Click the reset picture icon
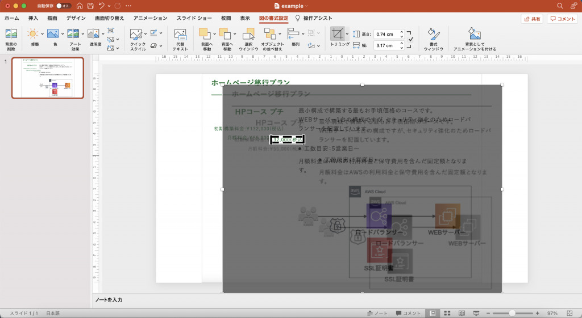The image size is (582, 318). (x=111, y=48)
